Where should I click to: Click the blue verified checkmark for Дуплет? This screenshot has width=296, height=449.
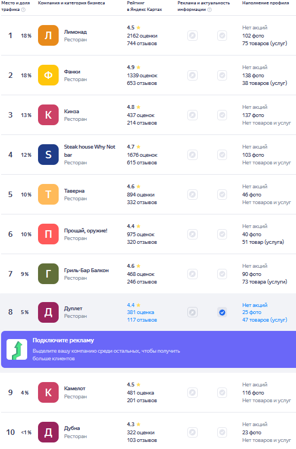coord(222,312)
